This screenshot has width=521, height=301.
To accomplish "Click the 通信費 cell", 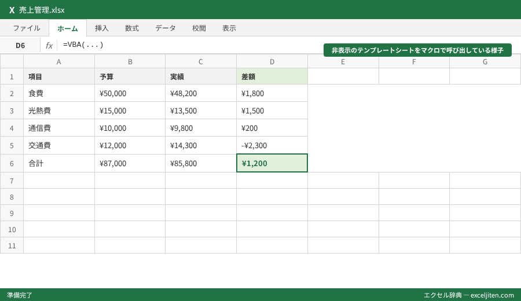I will [x=59, y=128].
